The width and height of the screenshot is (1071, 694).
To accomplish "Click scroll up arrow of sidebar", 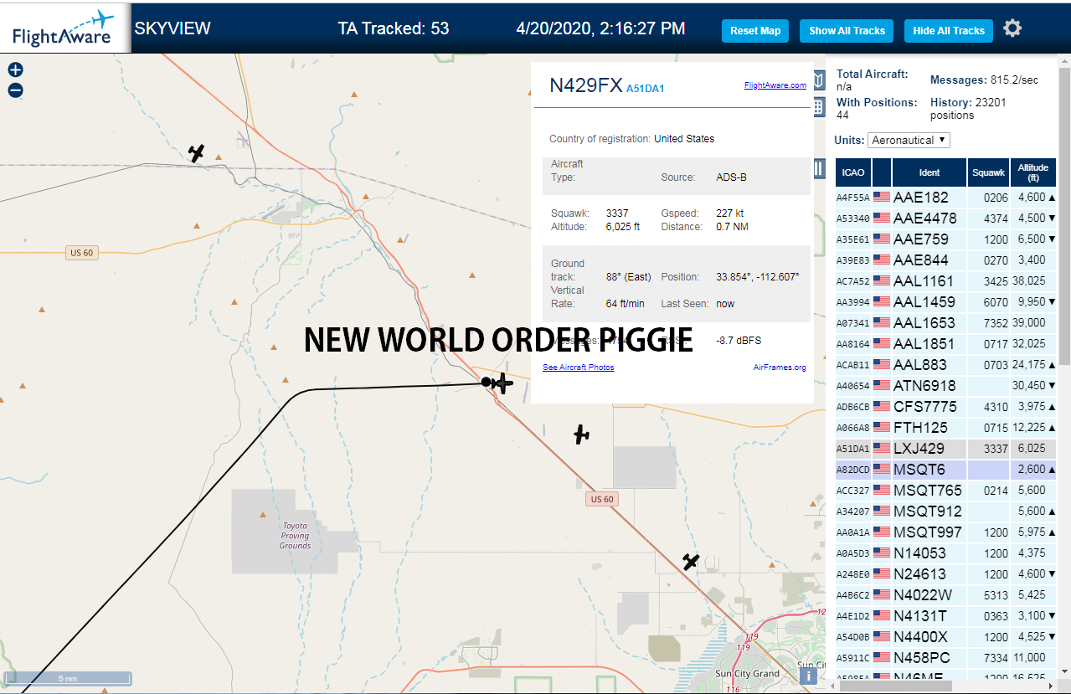I will [1064, 60].
